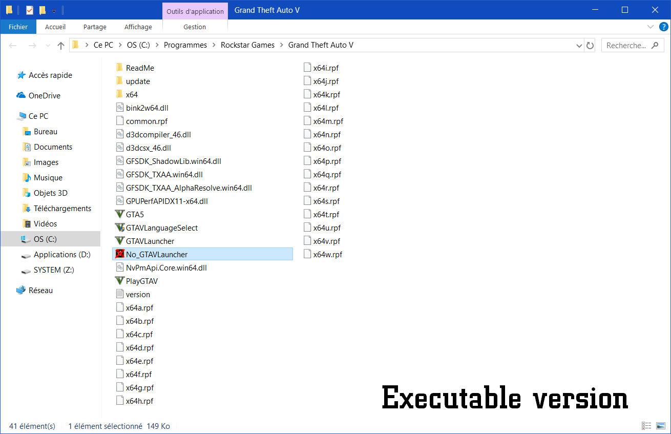This screenshot has width=671, height=434.
Task: Open SYSTEM (Z:) drive in sidebar
Action: click(x=48, y=270)
